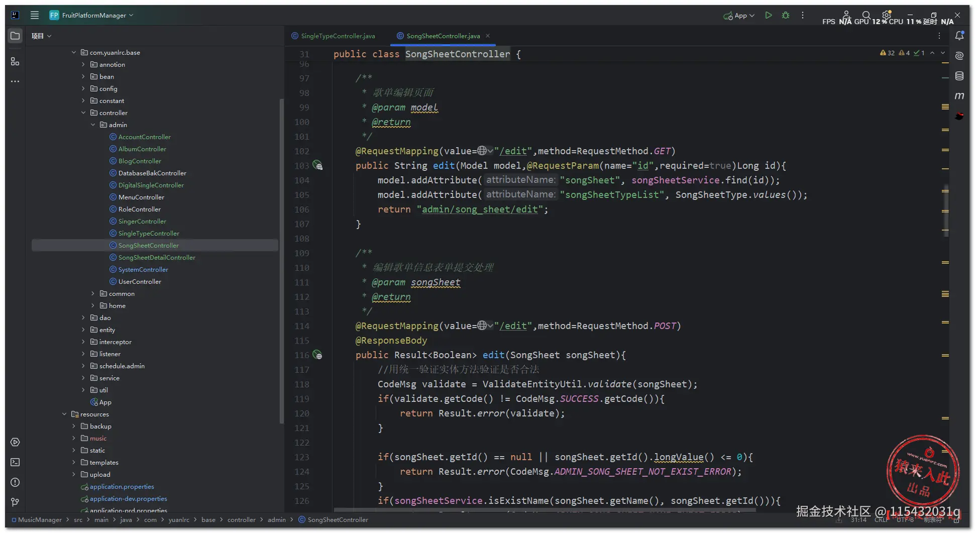975x533 pixels.
Task: Click the controller breadcrumb
Action: click(241, 519)
